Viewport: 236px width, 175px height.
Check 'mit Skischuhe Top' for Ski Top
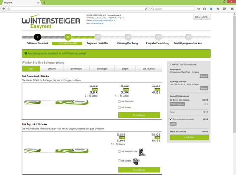[x=119, y=151]
